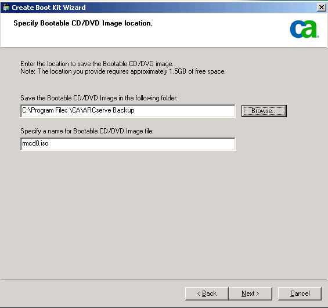
Task: Click 'Specify a name for Bootable' label
Action: coord(87,131)
